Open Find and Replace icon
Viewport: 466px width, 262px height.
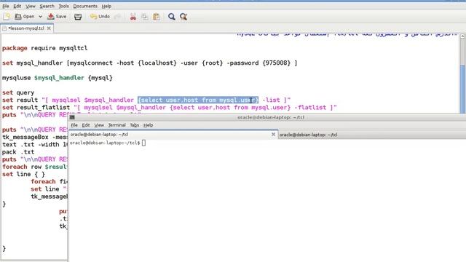tap(183, 17)
